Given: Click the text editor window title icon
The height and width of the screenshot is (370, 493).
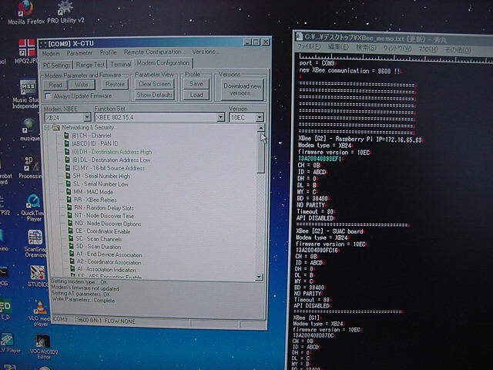Looking at the screenshot, I should [x=300, y=36].
